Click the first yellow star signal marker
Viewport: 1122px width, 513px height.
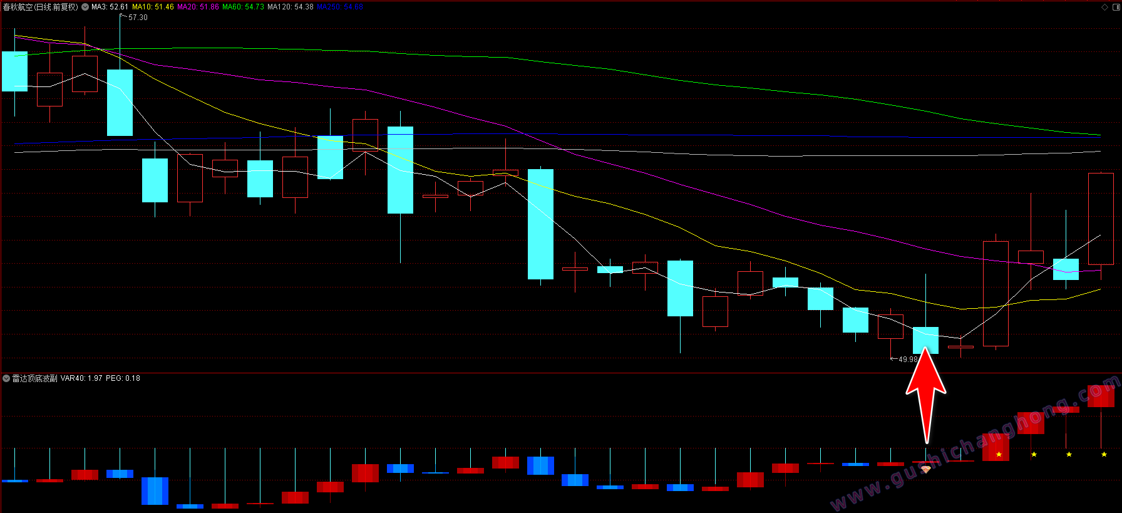(x=999, y=454)
